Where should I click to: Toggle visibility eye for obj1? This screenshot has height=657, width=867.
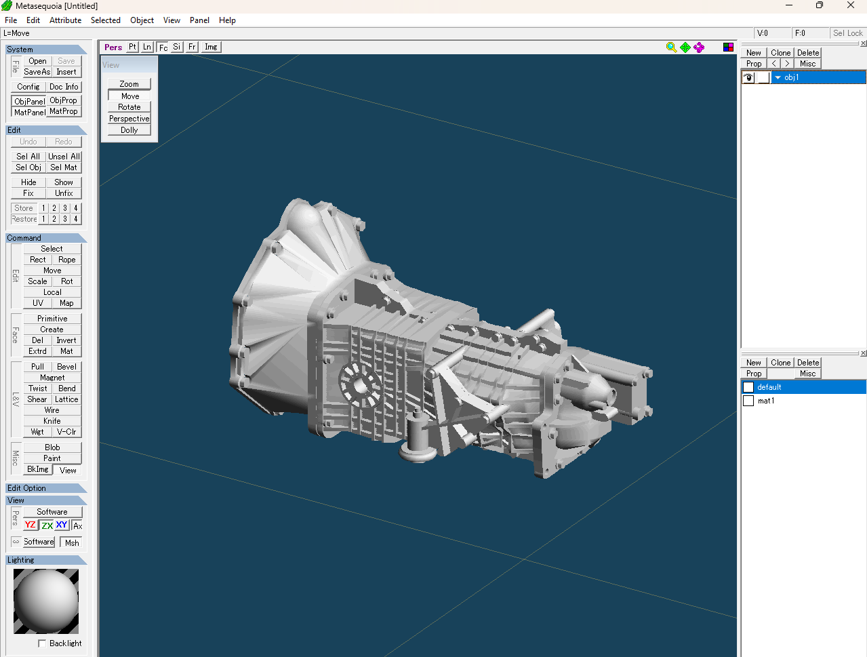(x=748, y=77)
